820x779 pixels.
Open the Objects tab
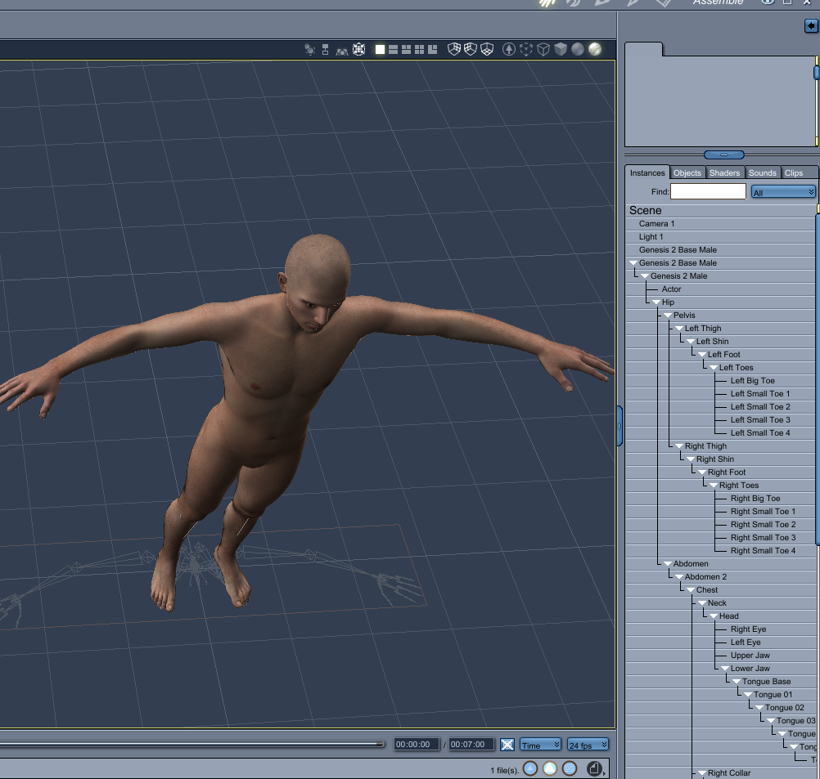point(687,172)
